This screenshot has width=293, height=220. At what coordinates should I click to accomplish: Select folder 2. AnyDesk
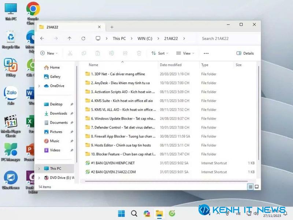(117, 83)
